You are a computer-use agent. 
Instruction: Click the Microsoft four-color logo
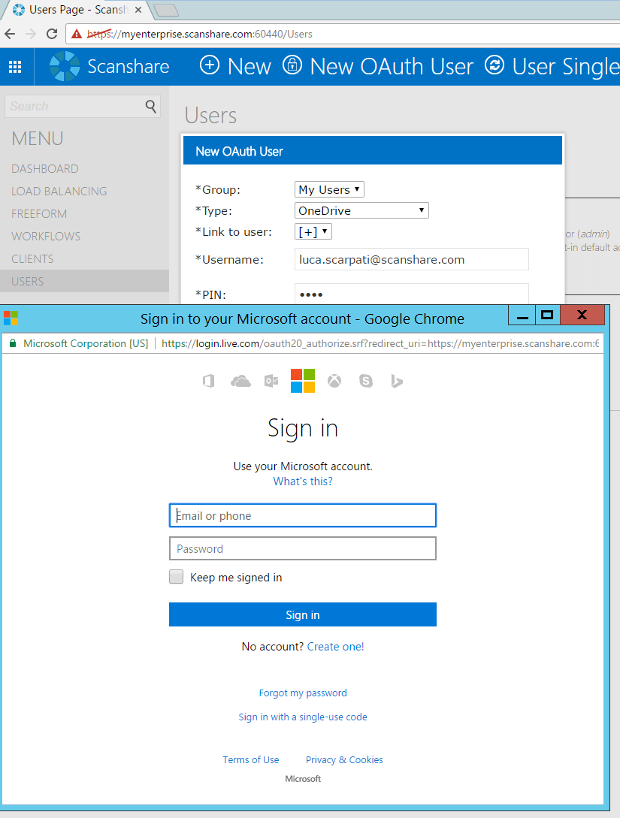303,381
